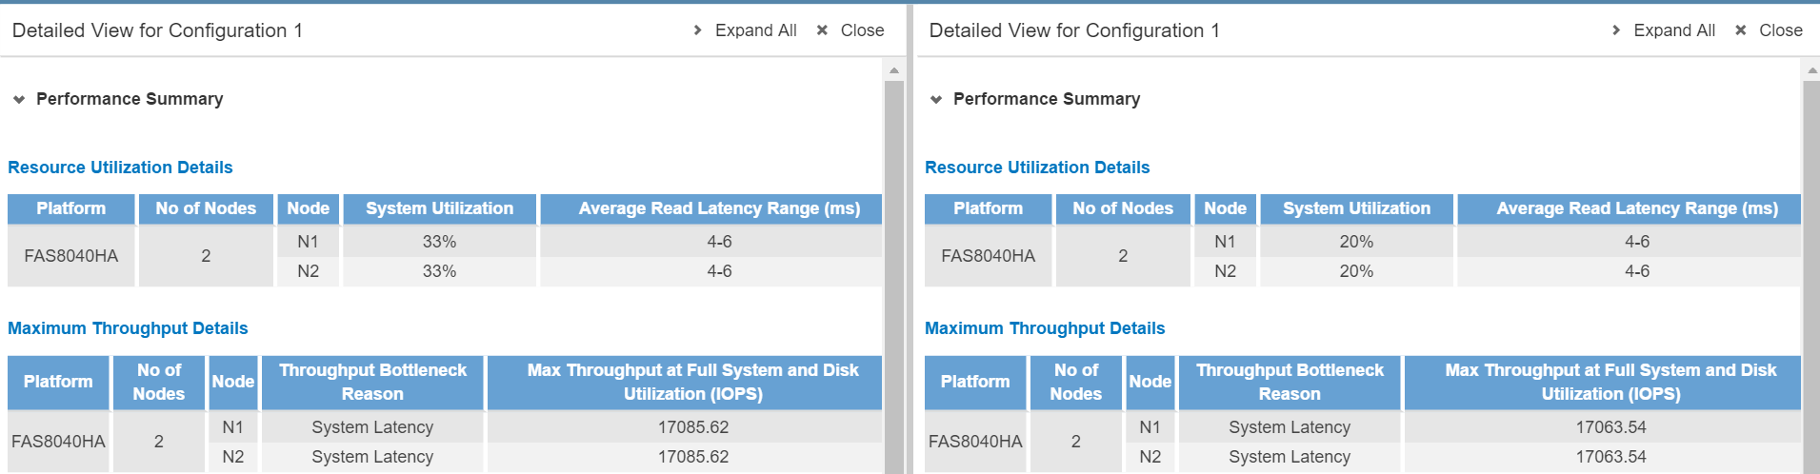Click the left panel's vertical scrollbar thumb

click(x=894, y=276)
